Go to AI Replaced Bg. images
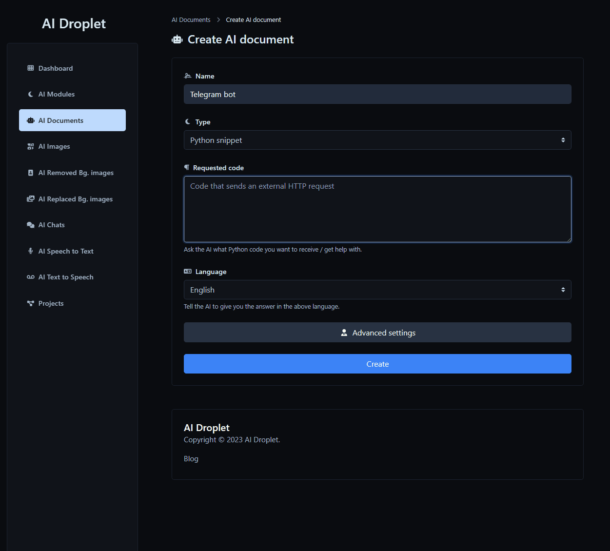 [72, 199]
